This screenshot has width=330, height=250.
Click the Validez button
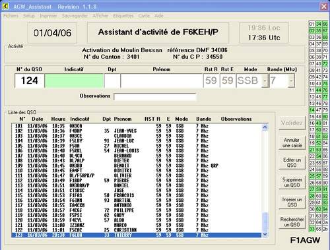[x=292, y=123]
